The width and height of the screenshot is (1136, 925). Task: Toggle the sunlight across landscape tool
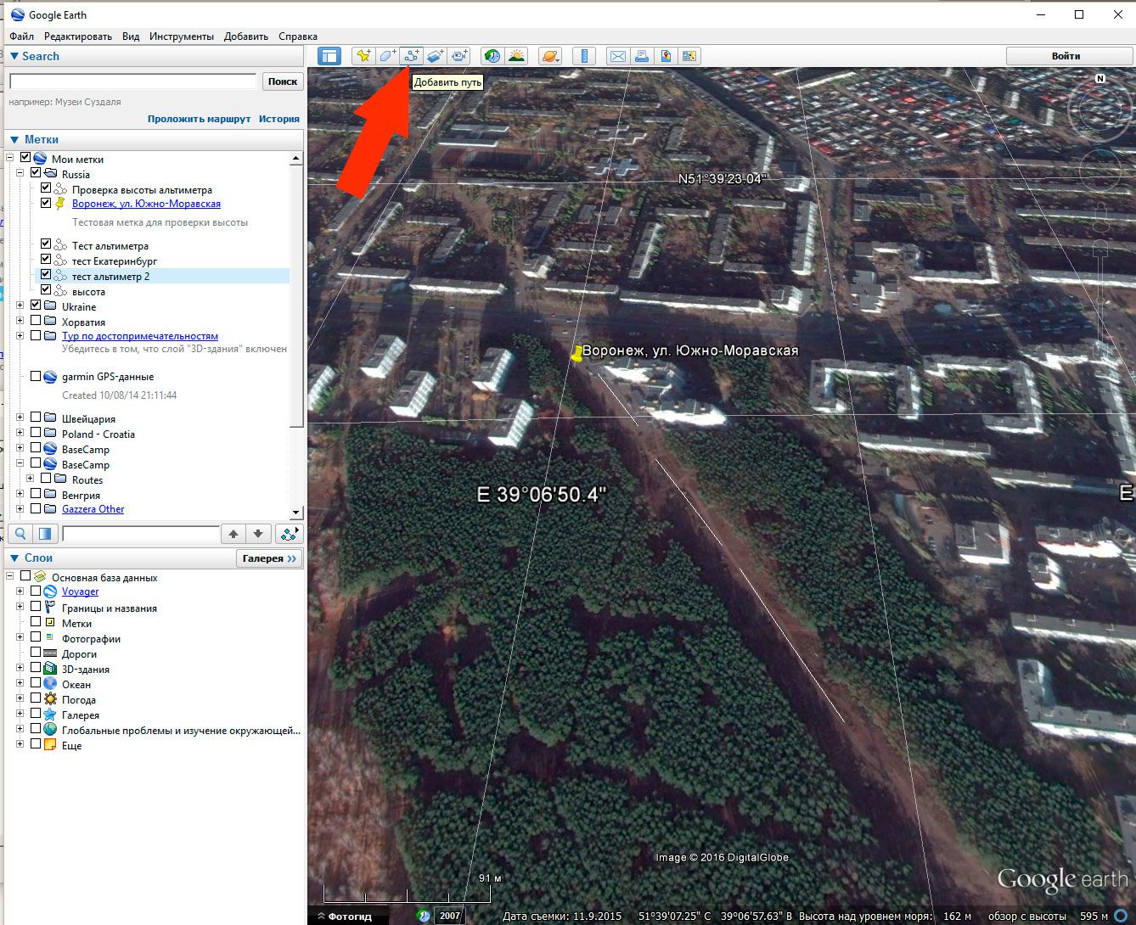[x=516, y=56]
